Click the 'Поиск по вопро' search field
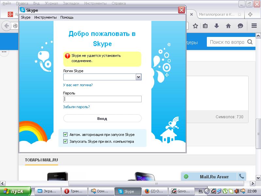The width and height of the screenshot is (261, 196). pos(227,42)
